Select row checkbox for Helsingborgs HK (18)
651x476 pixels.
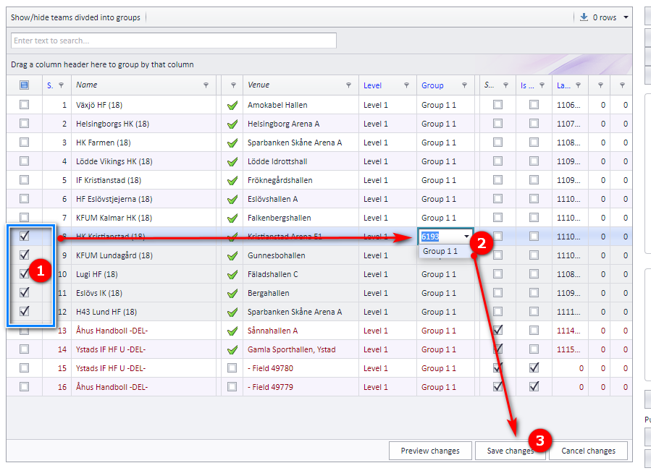click(x=24, y=123)
